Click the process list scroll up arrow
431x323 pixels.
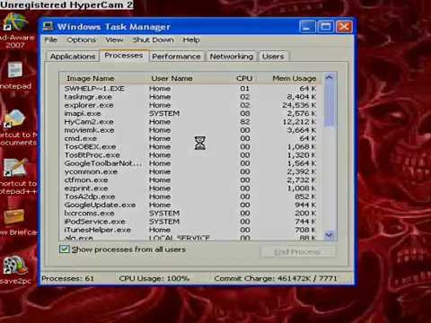click(x=330, y=78)
